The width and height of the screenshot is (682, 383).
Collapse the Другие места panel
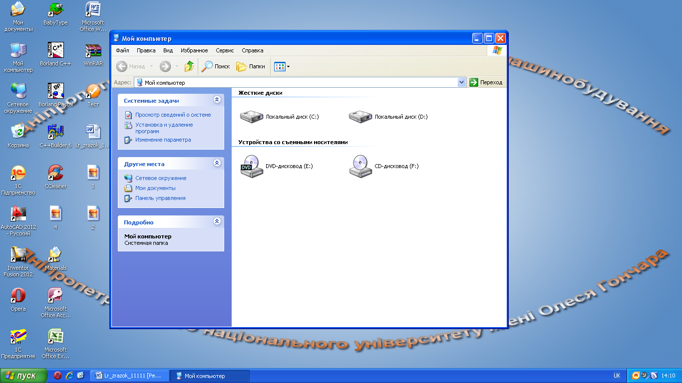(217, 163)
